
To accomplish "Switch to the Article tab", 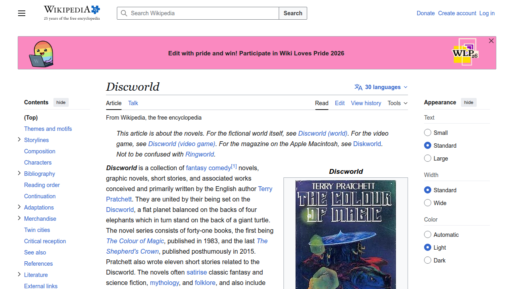I will (x=114, y=103).
